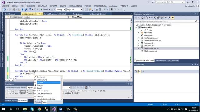Click the Sync with active document icon

[x=152, y=18]
